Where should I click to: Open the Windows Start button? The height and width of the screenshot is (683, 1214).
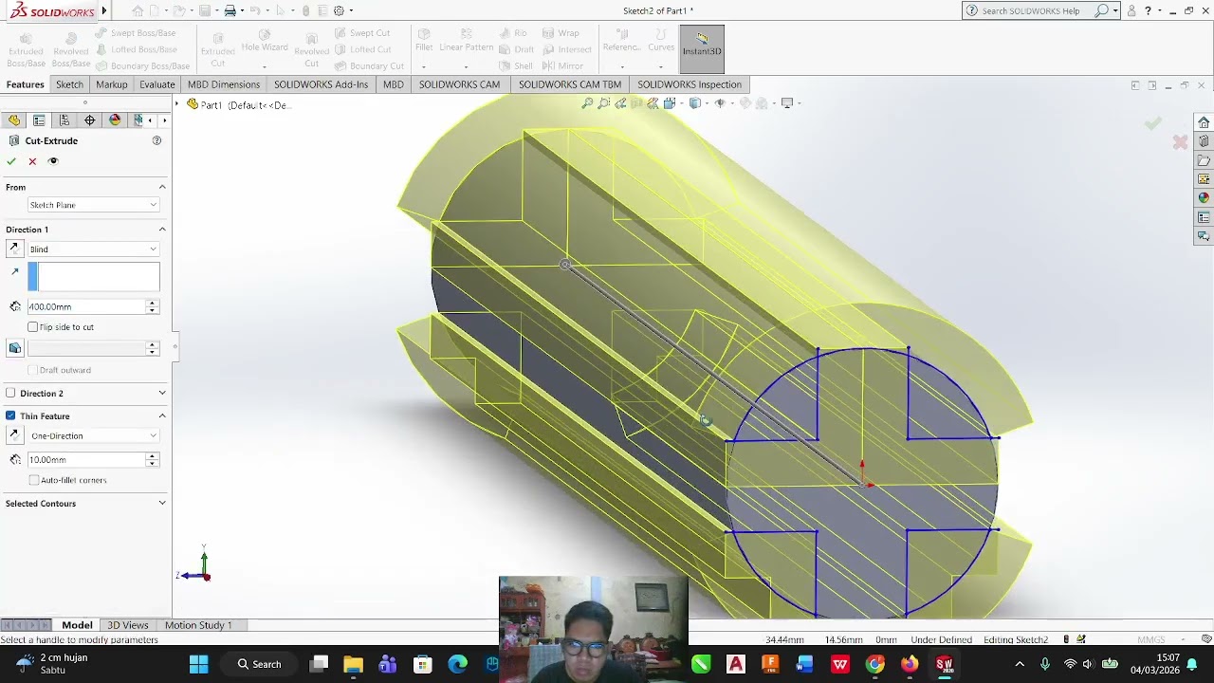198,664
